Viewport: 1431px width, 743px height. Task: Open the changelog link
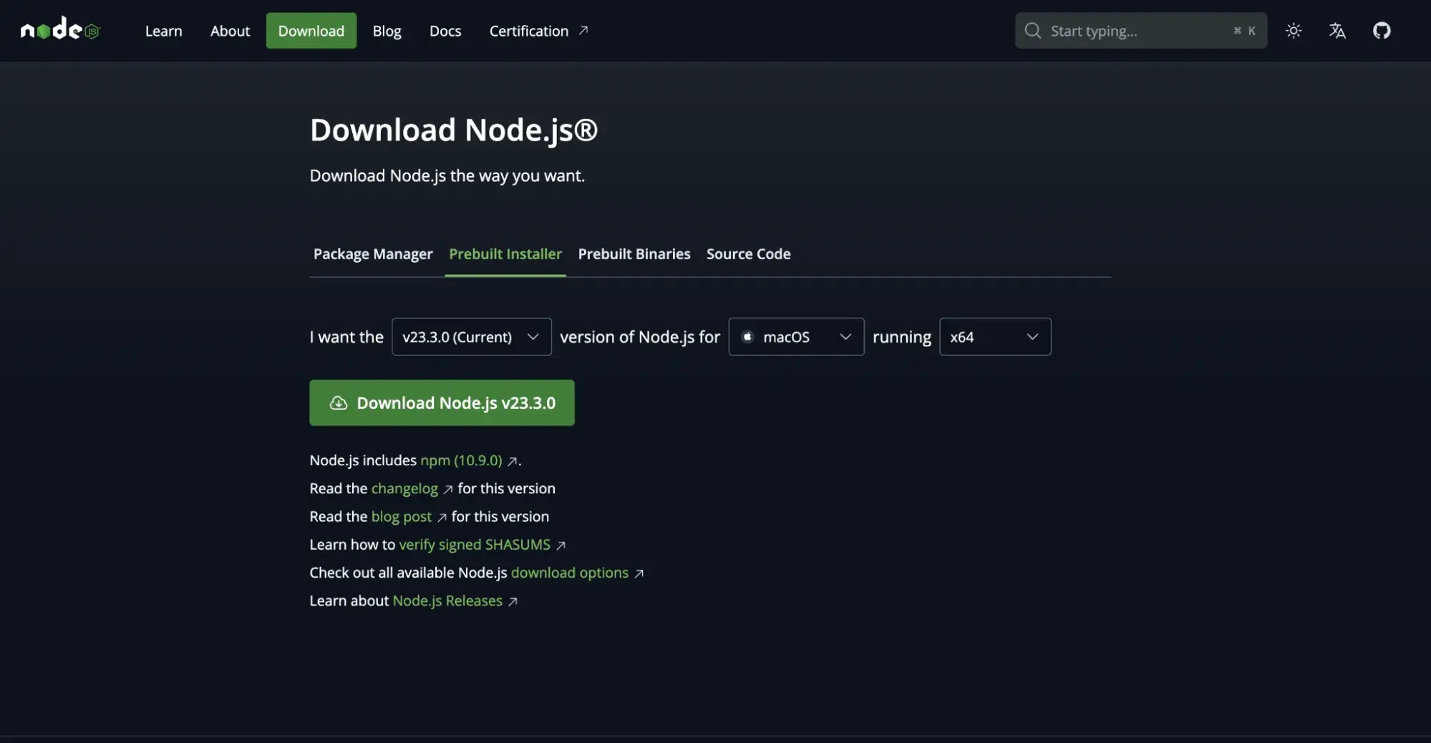pos(404,488)
